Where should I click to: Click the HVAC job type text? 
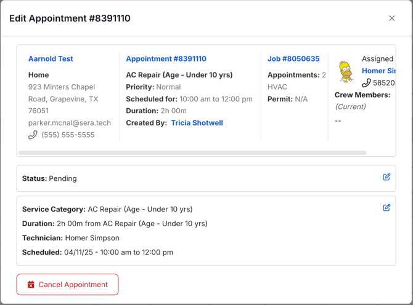click(277, 87)
